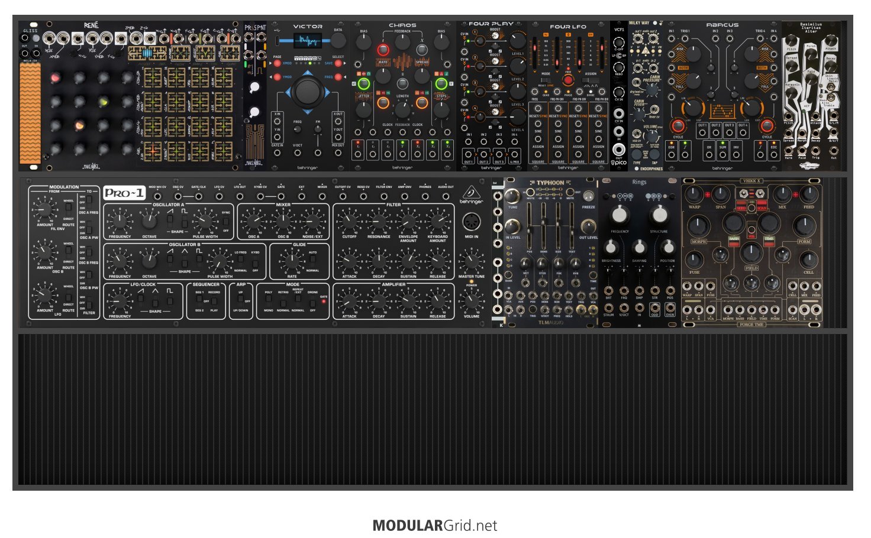The height and width of the screenshot is (538, 871).
Task: Adjust the LEVEL 4 knob on Four Play
Action: (x=517, y=117)
